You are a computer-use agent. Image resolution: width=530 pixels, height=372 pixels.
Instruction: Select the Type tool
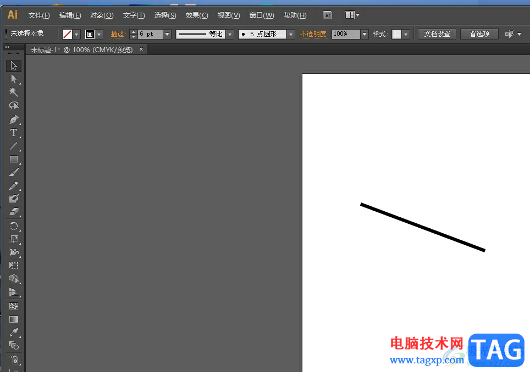14,133
